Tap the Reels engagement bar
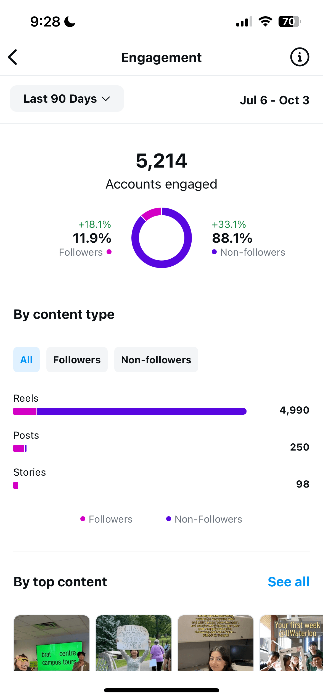 (130, 411)
